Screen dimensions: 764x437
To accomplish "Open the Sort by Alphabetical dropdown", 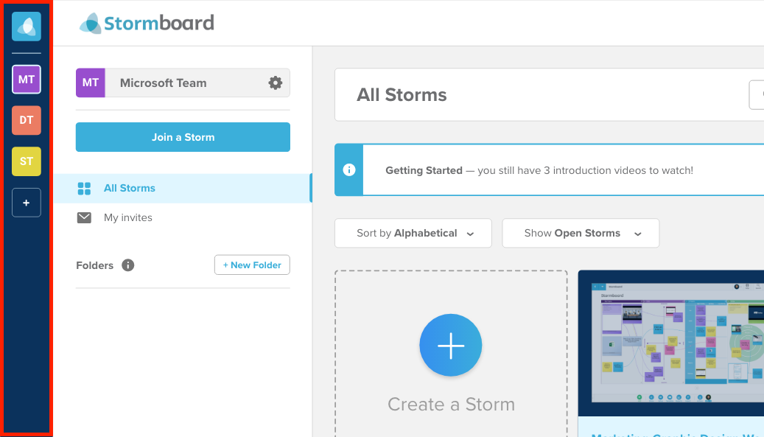I will click(413, 234).
